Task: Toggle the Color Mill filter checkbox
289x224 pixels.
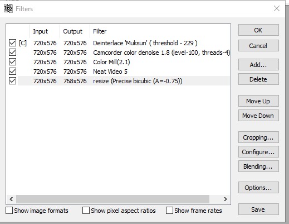Action: (12, 62)
